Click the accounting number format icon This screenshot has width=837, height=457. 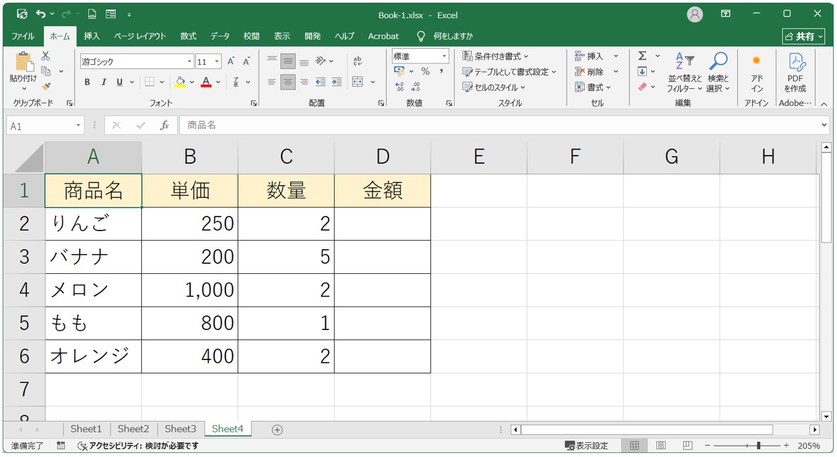tap(399, 71)
